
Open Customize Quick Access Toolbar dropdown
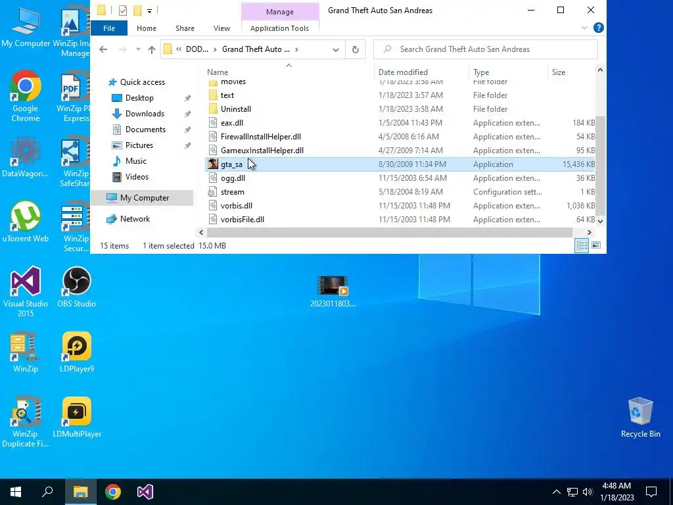[x=149, y=11]
